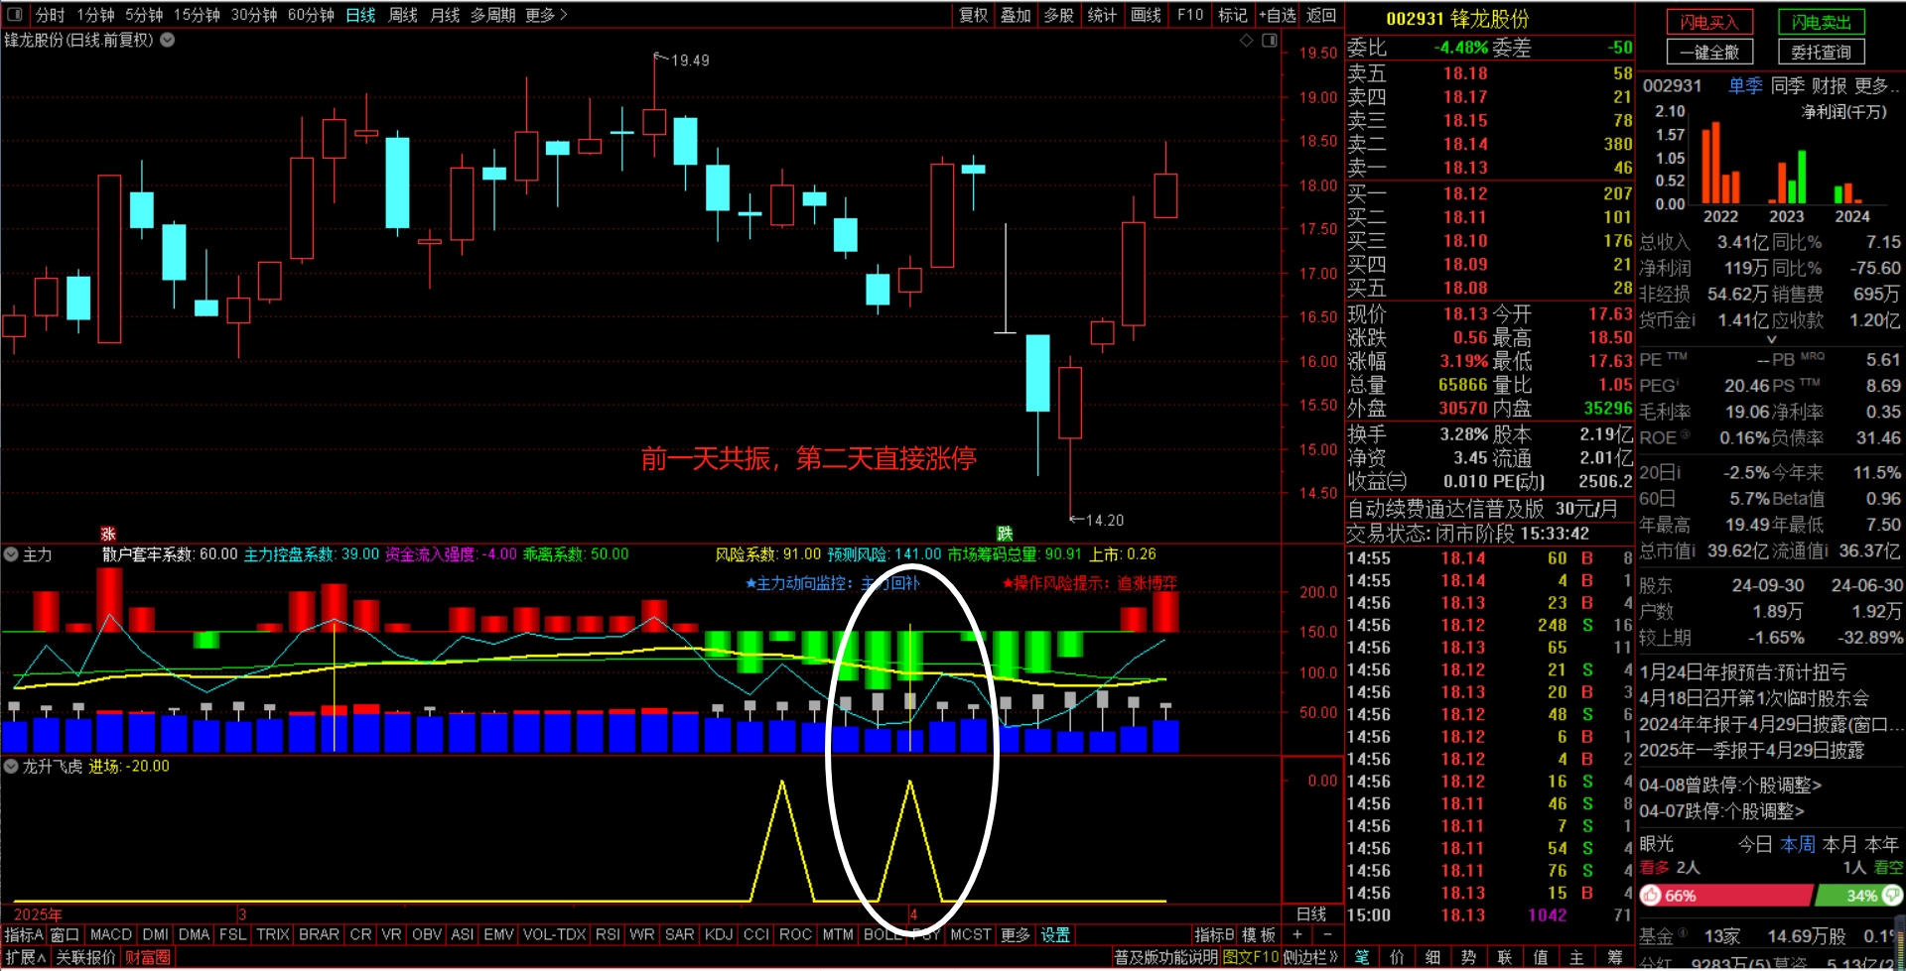Expand the 扩展 panel toggle
The width and height of the screenshot is (1906, 971).
pyautogui.click(x=26, y=958)
